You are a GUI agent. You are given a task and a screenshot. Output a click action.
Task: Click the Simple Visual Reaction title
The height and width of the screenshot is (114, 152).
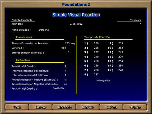[x=76, y=15]
